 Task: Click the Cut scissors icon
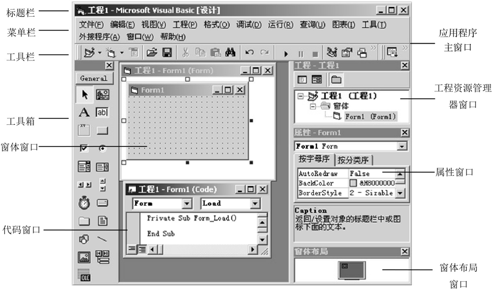(185, 53)
